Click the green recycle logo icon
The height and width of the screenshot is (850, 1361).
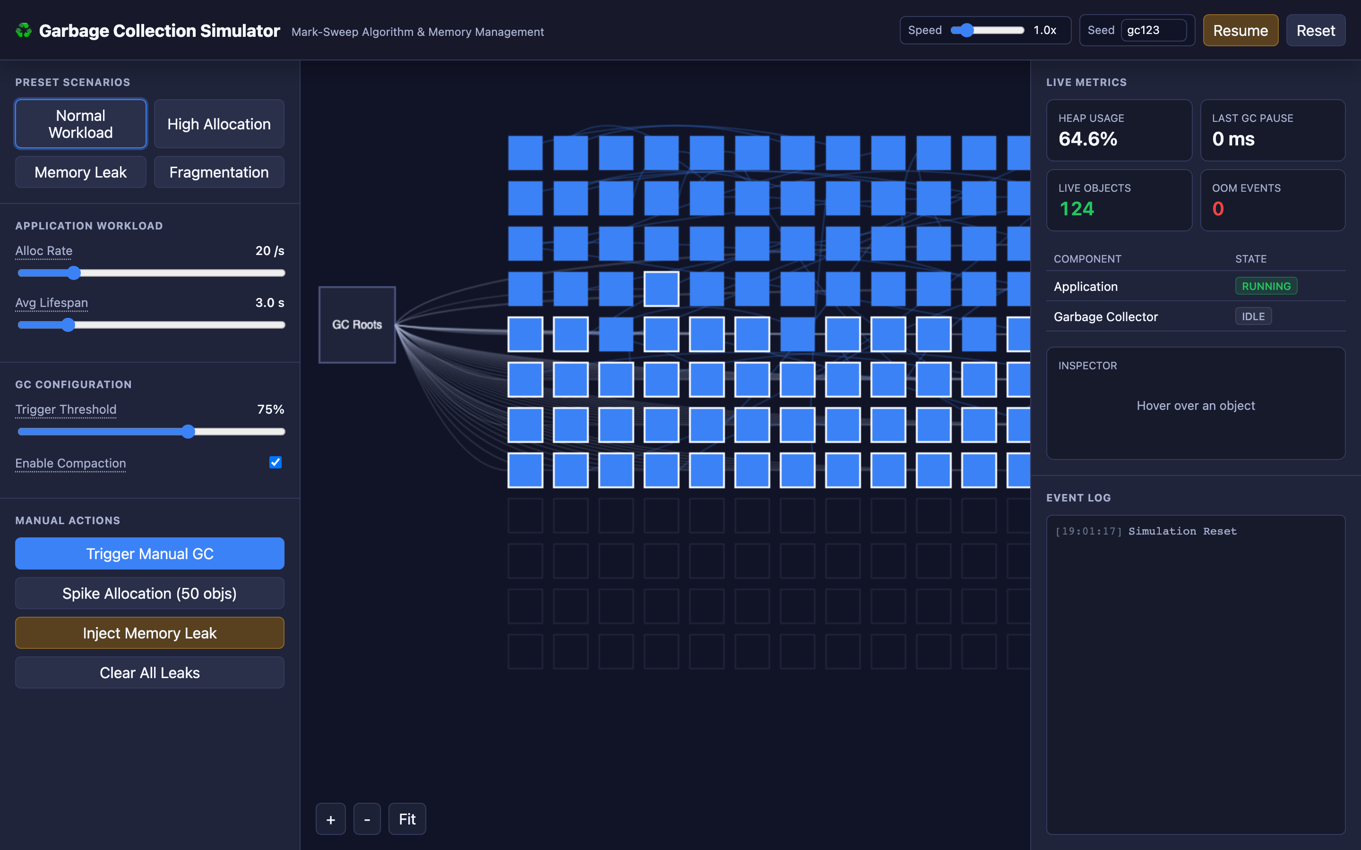point(24,30)
